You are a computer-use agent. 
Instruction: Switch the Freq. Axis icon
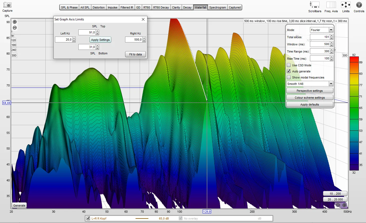pos(331,5)
